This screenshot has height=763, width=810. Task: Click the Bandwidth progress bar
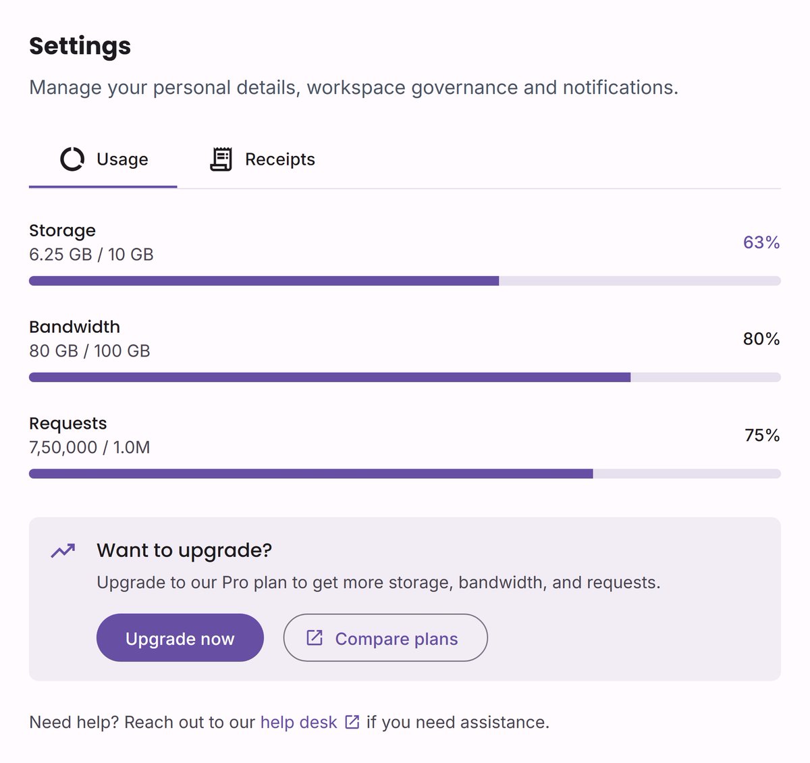pos(405,377)
